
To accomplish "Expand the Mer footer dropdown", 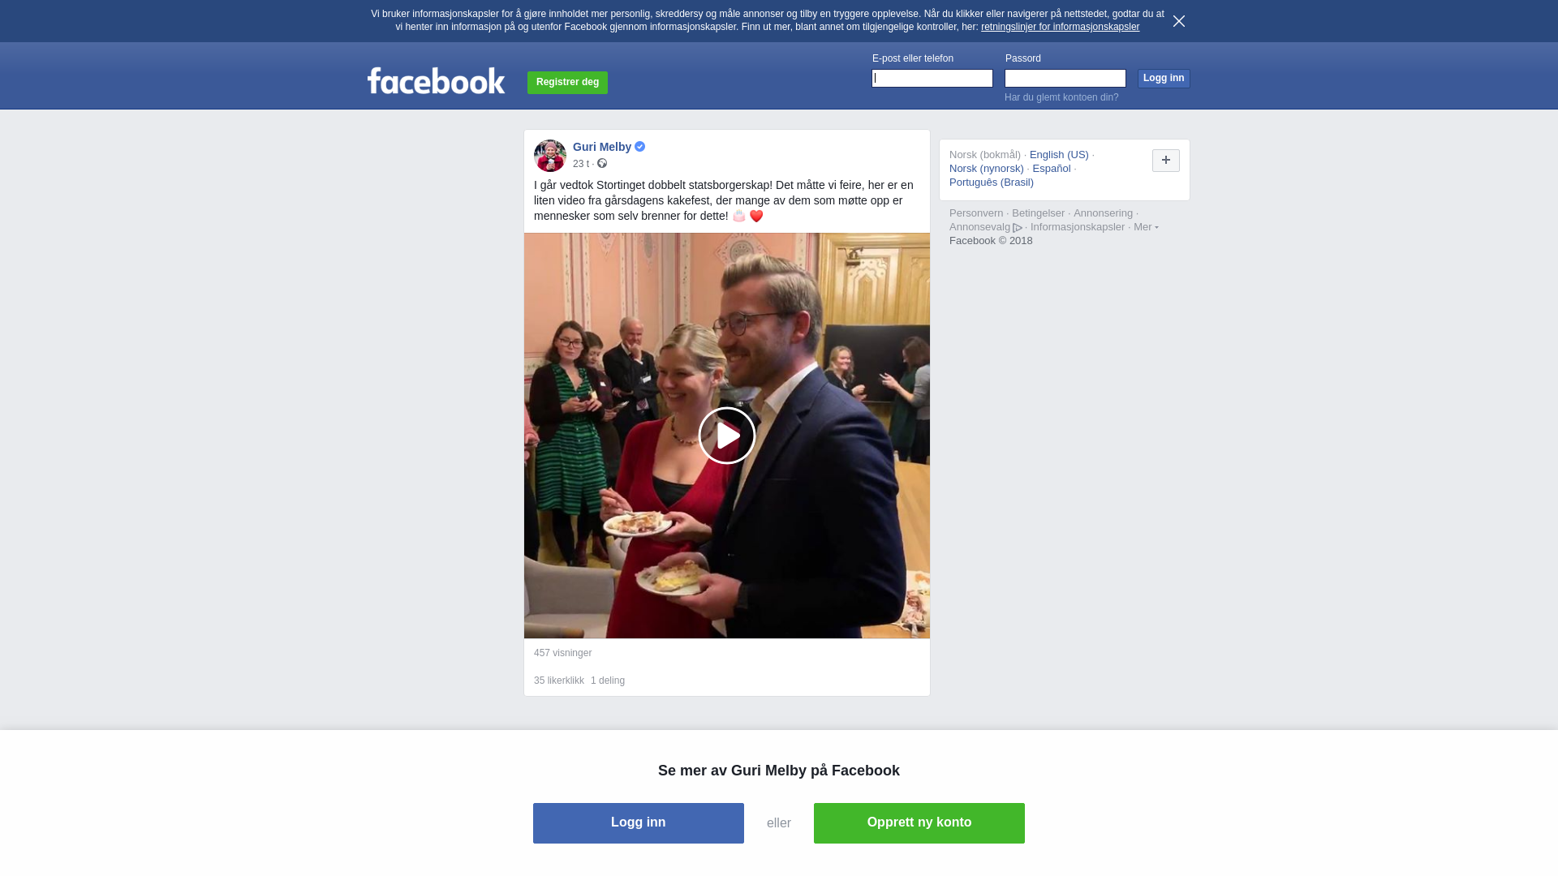I will click(x=1145, y=227).
